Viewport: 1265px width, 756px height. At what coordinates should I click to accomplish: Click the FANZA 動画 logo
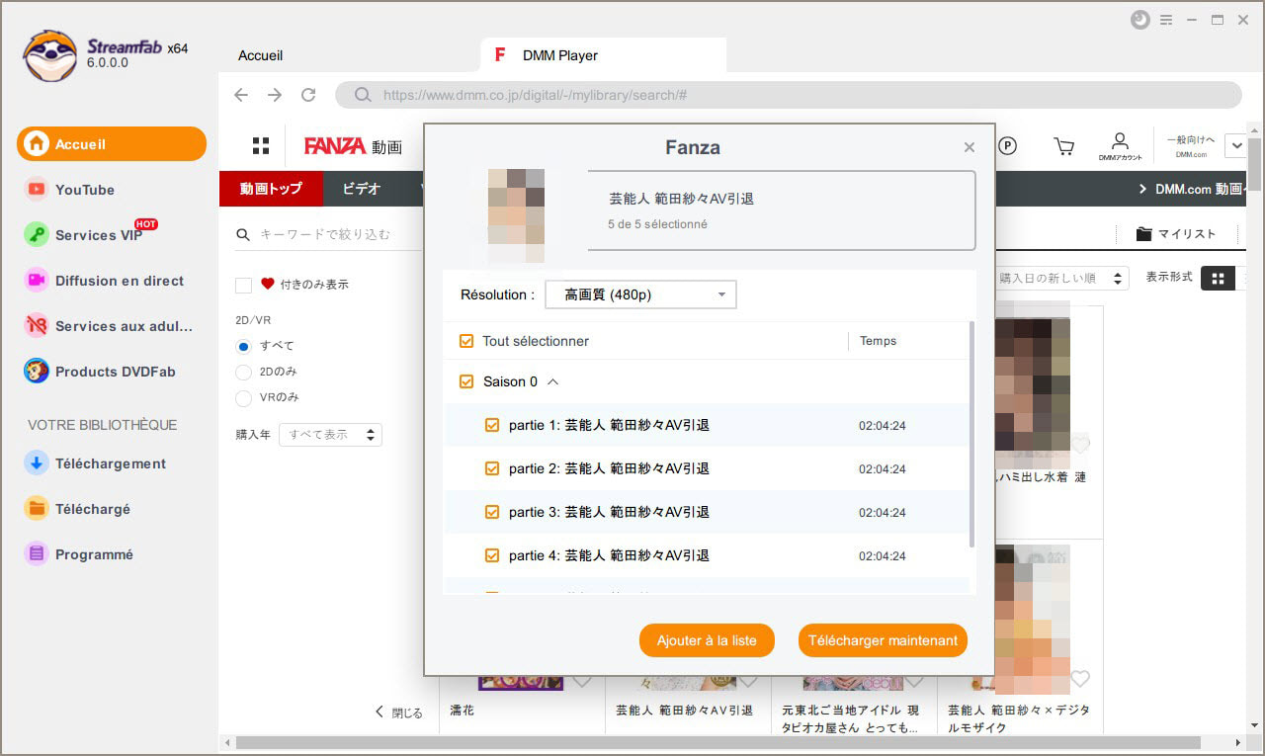(353, 146)
